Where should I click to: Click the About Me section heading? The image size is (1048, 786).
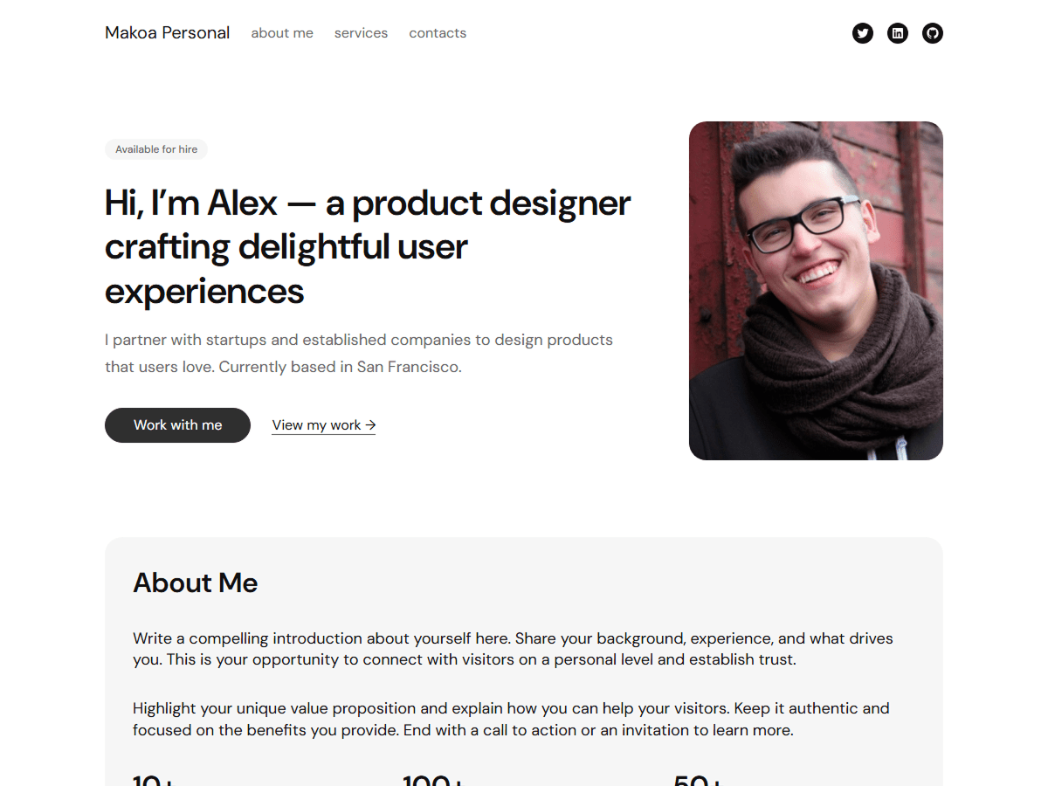point(196,583)
